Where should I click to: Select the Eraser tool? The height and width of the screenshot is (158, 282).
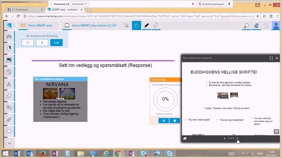[156, 25]
